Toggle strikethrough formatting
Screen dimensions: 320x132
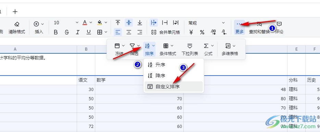[66, 32]
